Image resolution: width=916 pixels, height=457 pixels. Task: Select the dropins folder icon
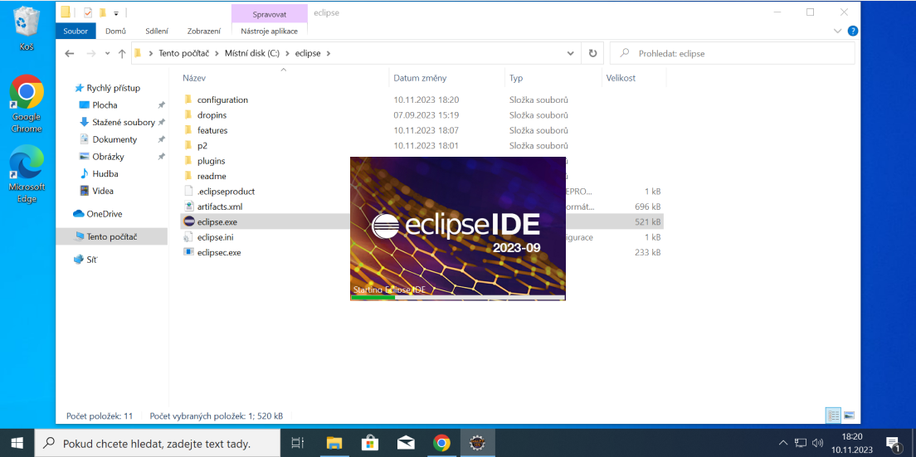point(188,115)
